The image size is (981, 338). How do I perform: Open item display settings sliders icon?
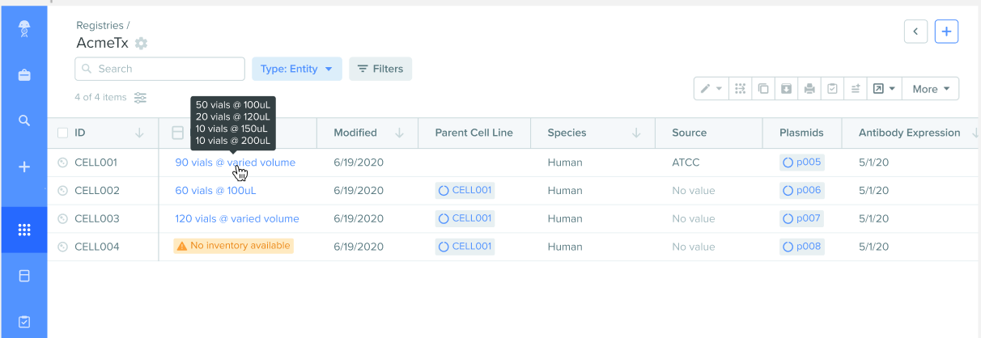pos(141,98)
